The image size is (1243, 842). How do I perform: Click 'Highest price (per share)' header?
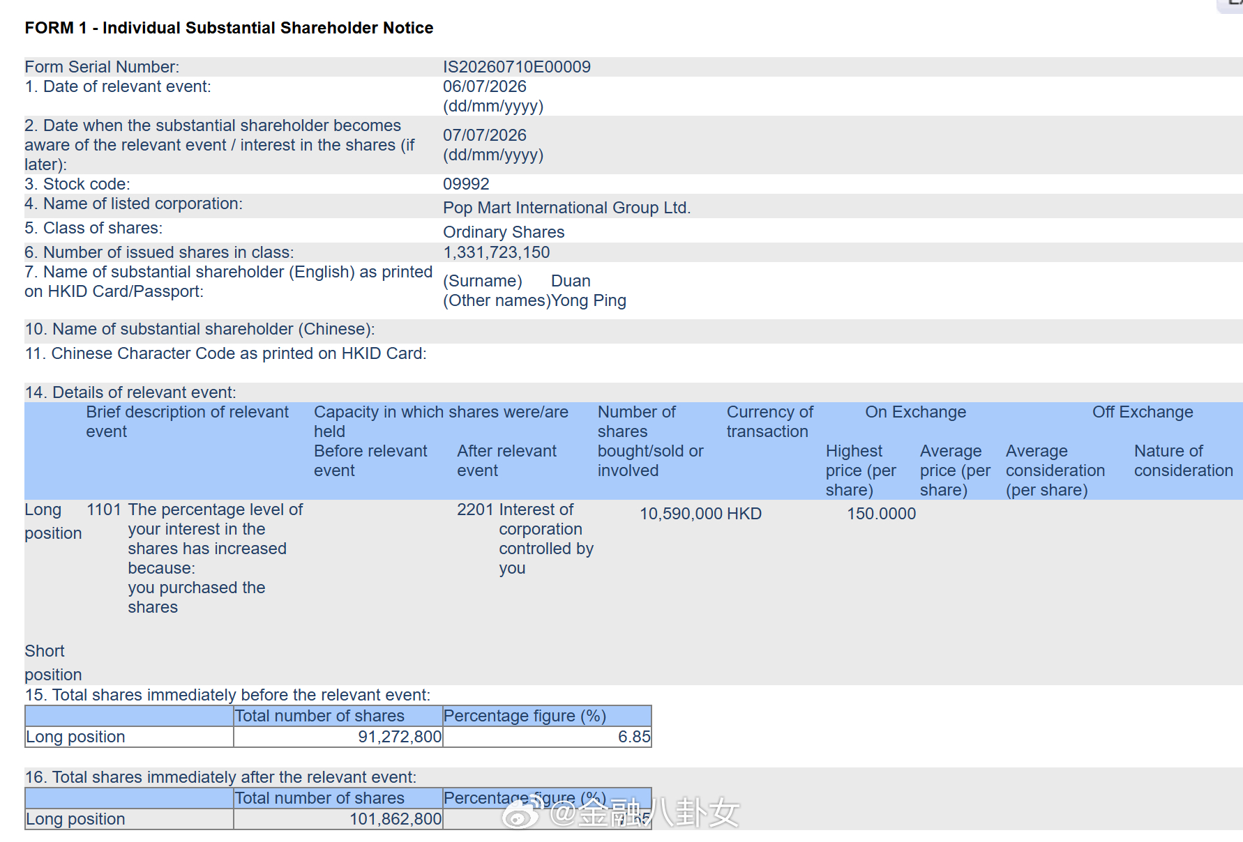pos(861,470)
